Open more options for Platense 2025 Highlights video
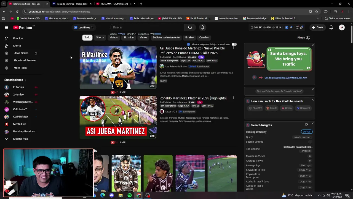Viewport: 353px width, 199px height. (x=233, y=98)
